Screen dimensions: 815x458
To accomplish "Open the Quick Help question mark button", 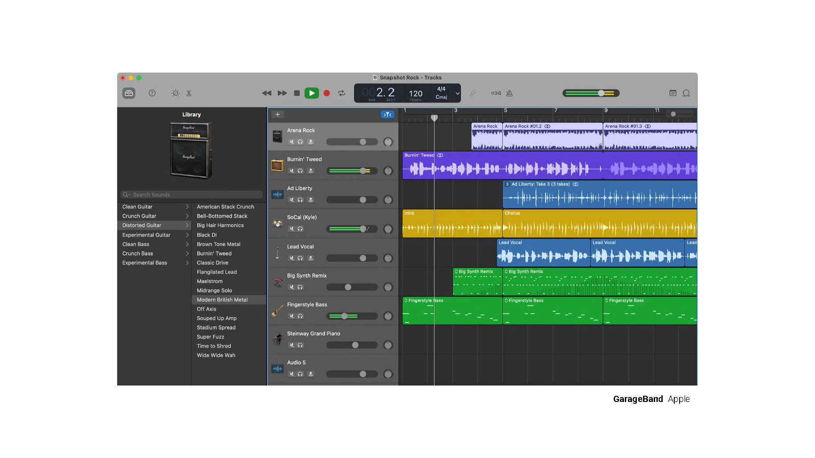I will (152, 93).
